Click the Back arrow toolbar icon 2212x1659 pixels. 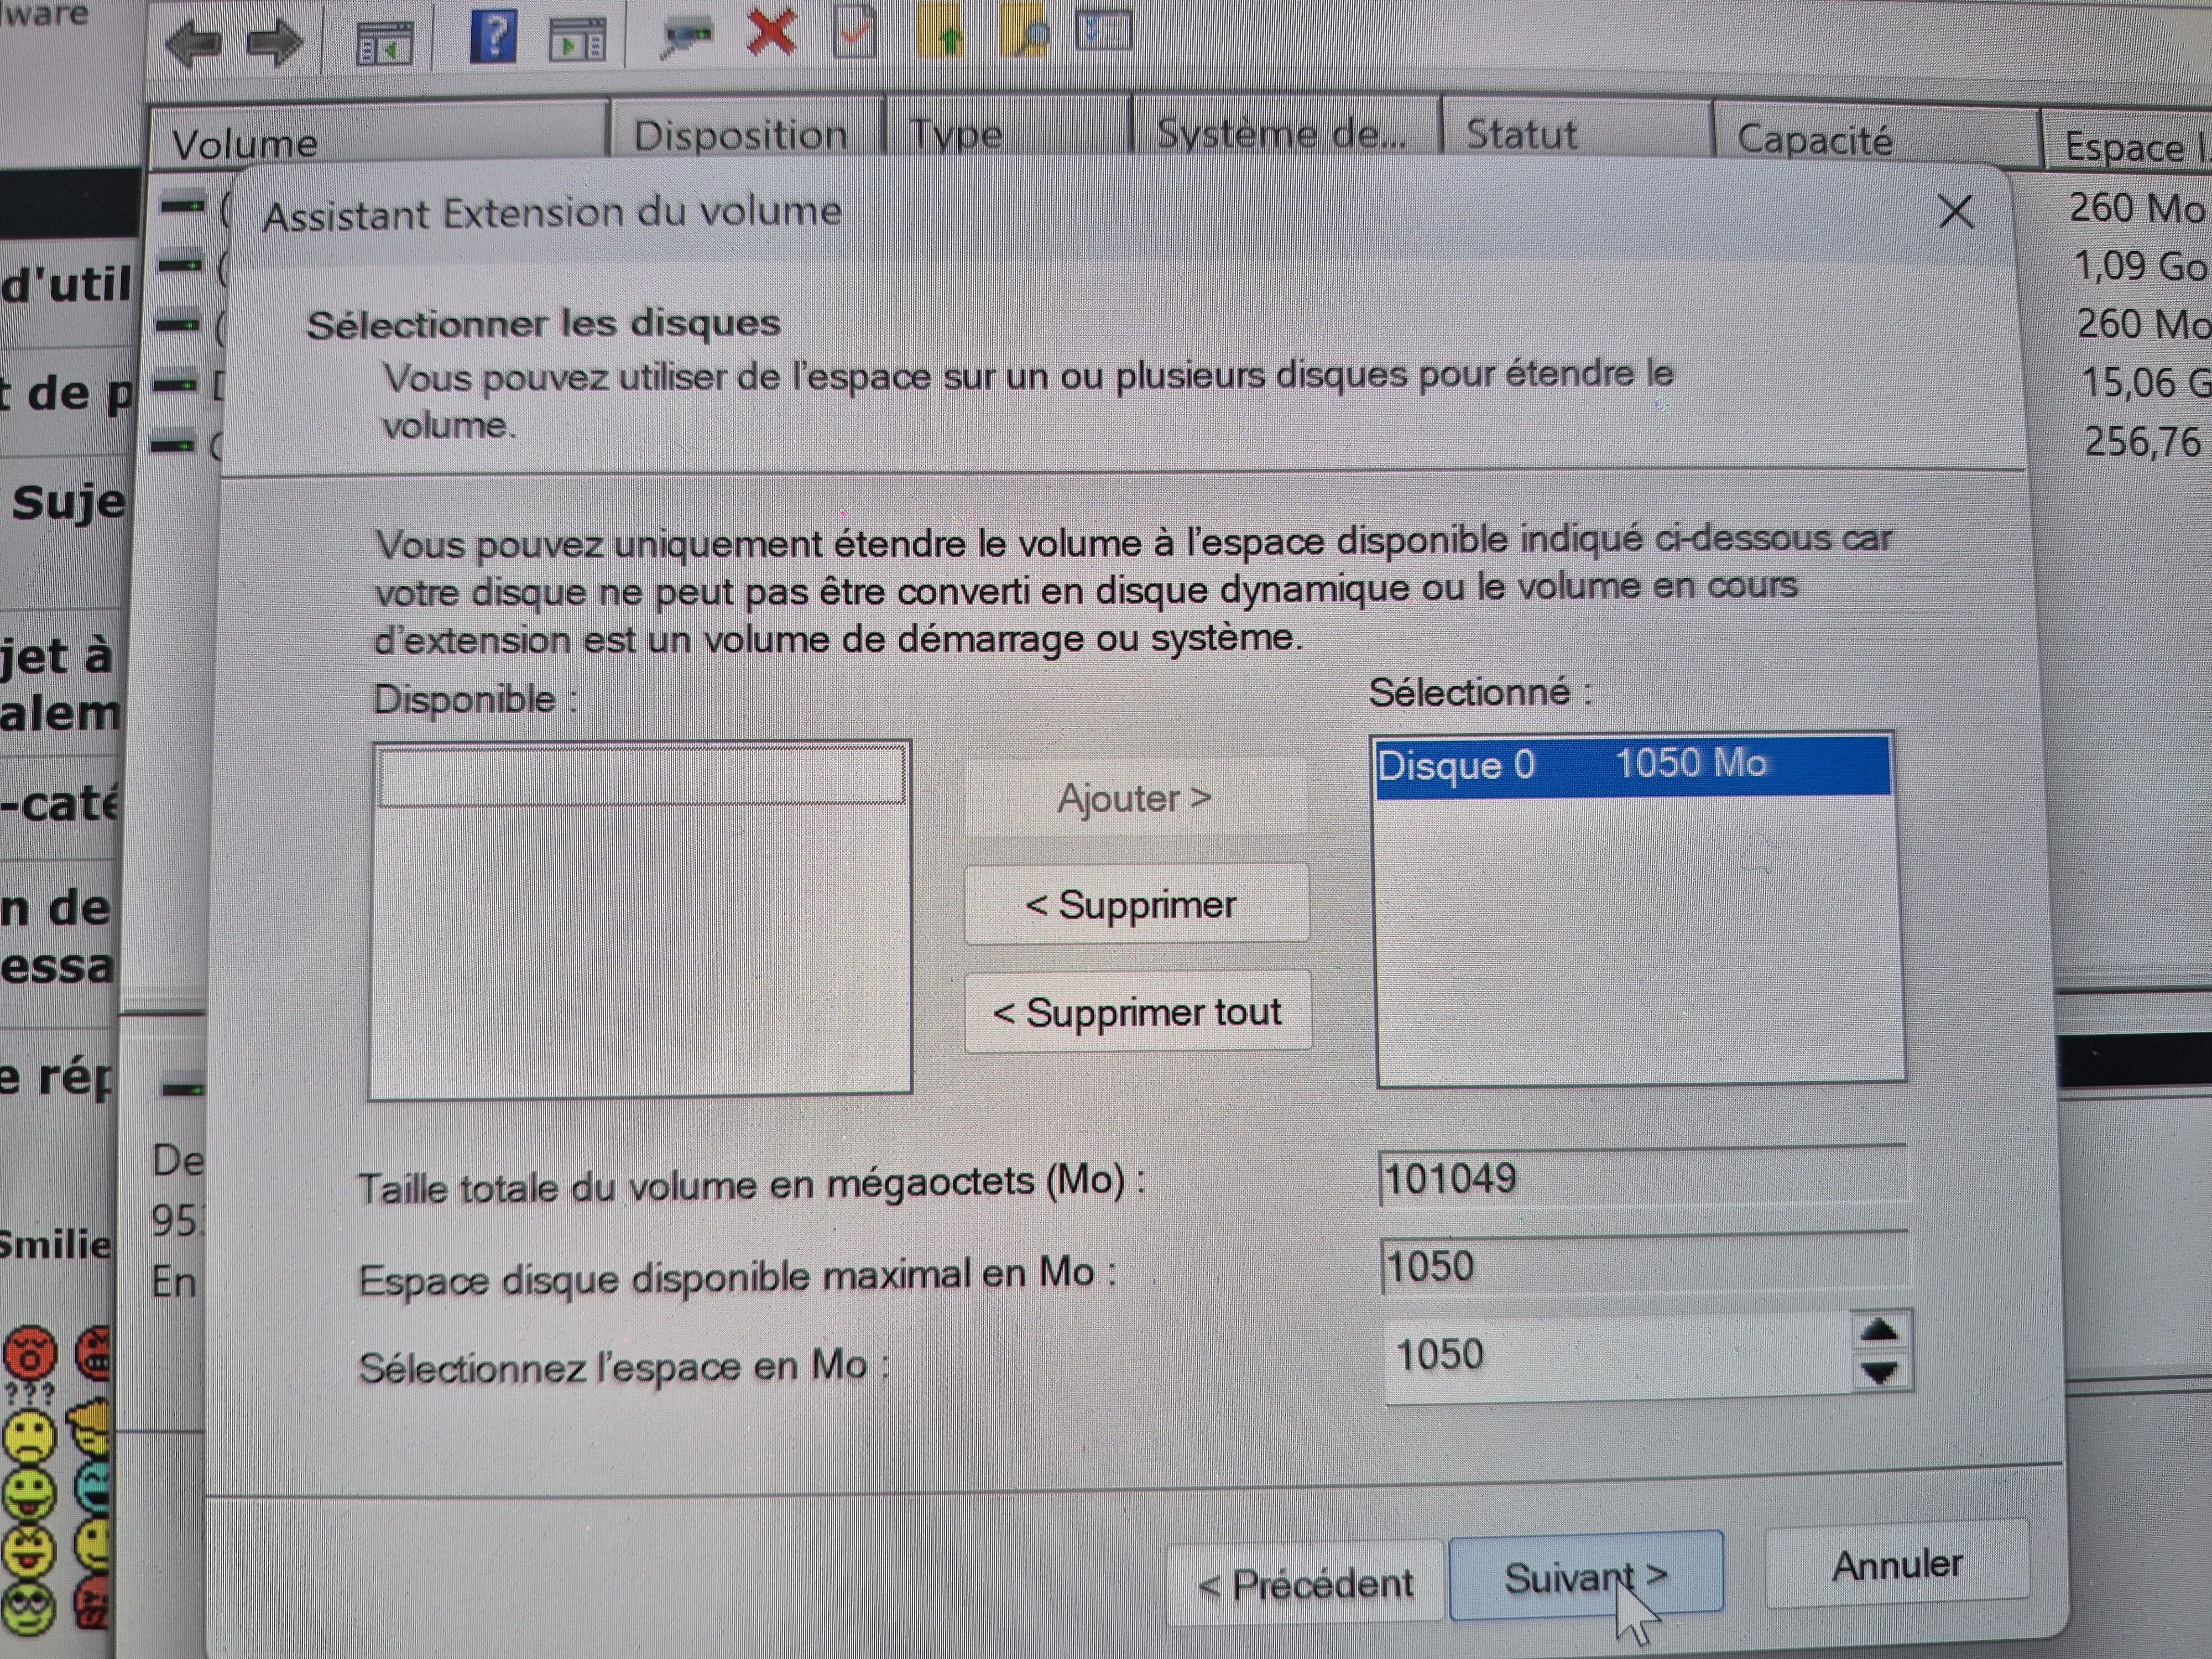pos(194,43)
